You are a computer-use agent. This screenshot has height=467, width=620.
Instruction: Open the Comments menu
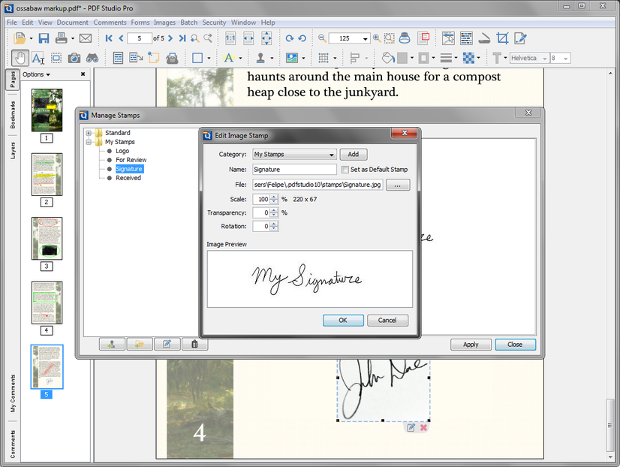click(110, 23)
